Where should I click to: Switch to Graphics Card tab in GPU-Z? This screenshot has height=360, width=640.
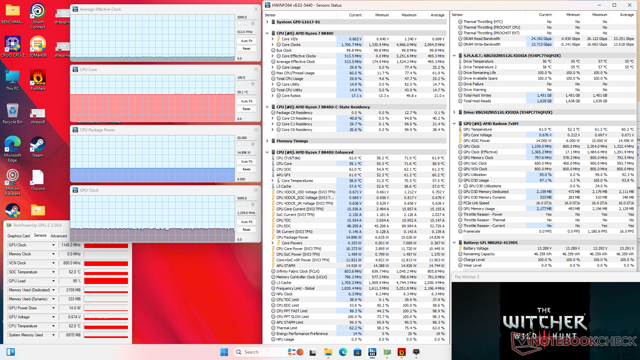[x=19, y=236]
